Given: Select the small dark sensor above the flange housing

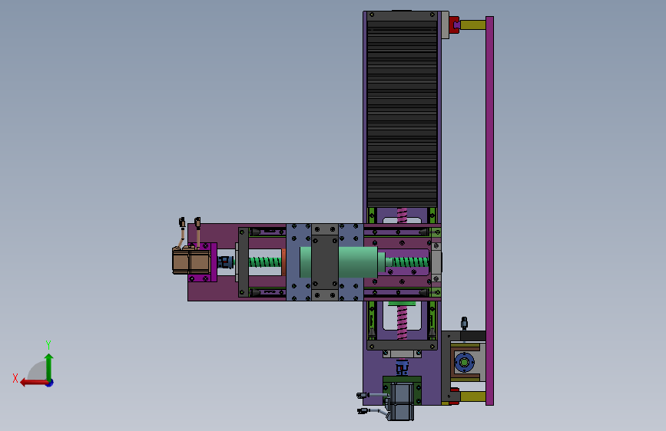Looking at the screenshot, I should pos(464,323).
